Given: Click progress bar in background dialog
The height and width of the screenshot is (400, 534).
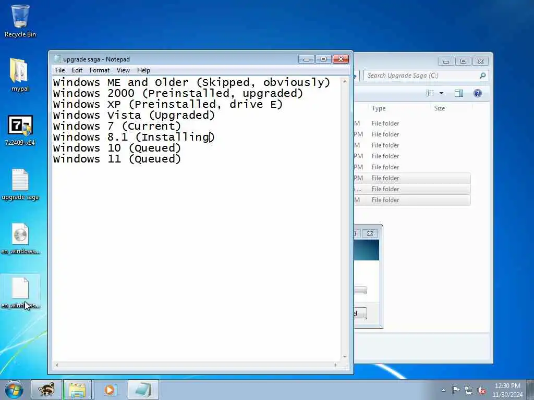Looking at the screenshot, I should (360, 291).
